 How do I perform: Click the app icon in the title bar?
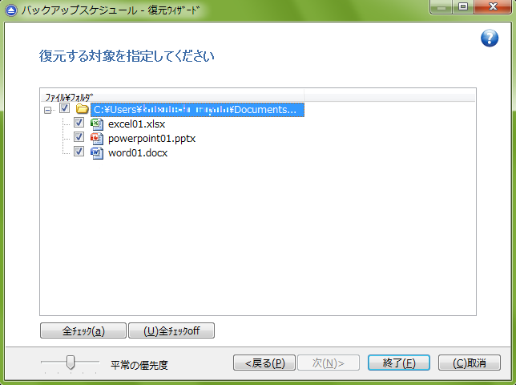[x=10, y=10]
